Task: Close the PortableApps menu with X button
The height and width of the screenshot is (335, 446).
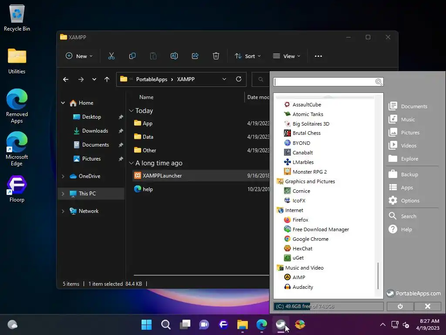Action: (428, 306)
